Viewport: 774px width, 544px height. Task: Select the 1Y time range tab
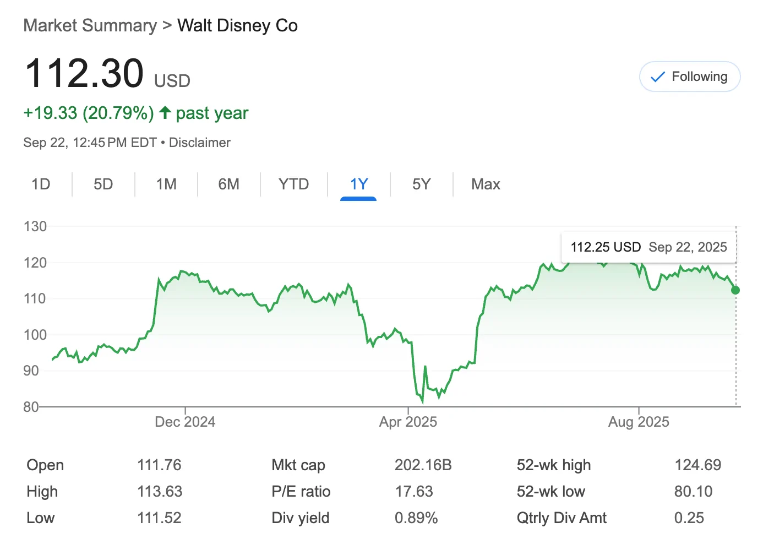pyautogui.click(x=358, y=184)
